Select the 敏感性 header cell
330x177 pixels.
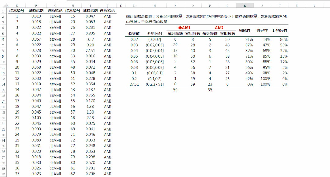pyautogui.click(x=245, y=31)
